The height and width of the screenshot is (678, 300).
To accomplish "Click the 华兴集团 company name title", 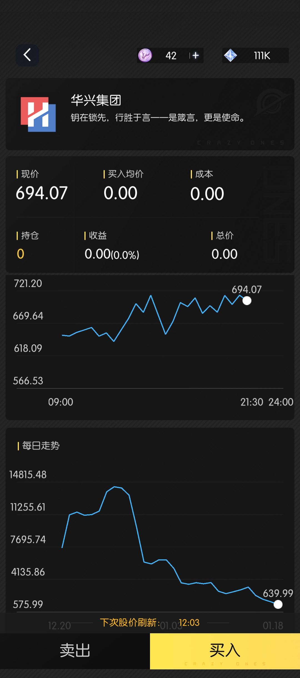I will 96,100.
